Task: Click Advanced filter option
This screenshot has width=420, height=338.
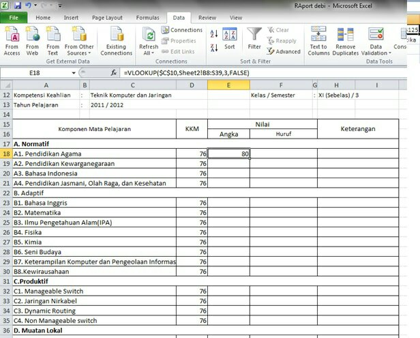Action: coord(284,51)
